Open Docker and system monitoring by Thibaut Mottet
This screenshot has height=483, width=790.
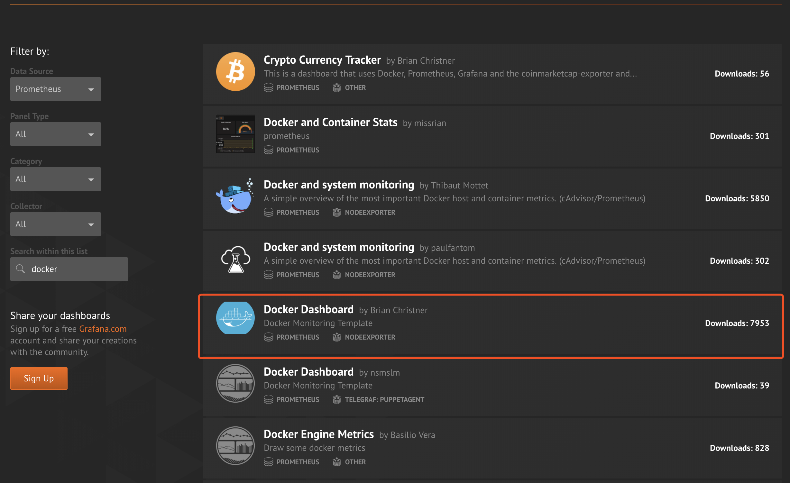(x=339, y=185)
